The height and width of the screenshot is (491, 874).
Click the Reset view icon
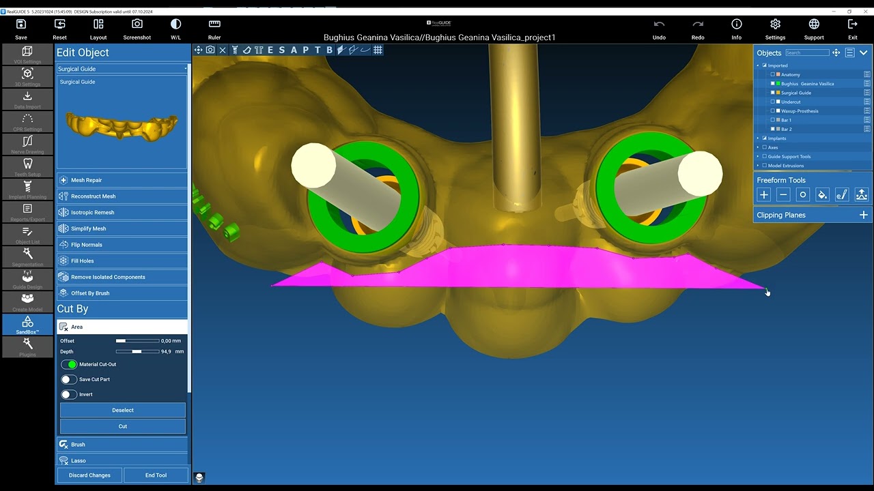pos(60,25)
